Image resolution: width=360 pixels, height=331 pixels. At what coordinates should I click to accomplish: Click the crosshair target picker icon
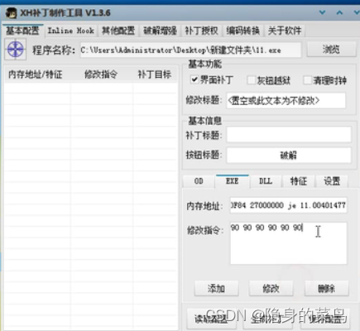pyautogui.click(x=16, y=50)
